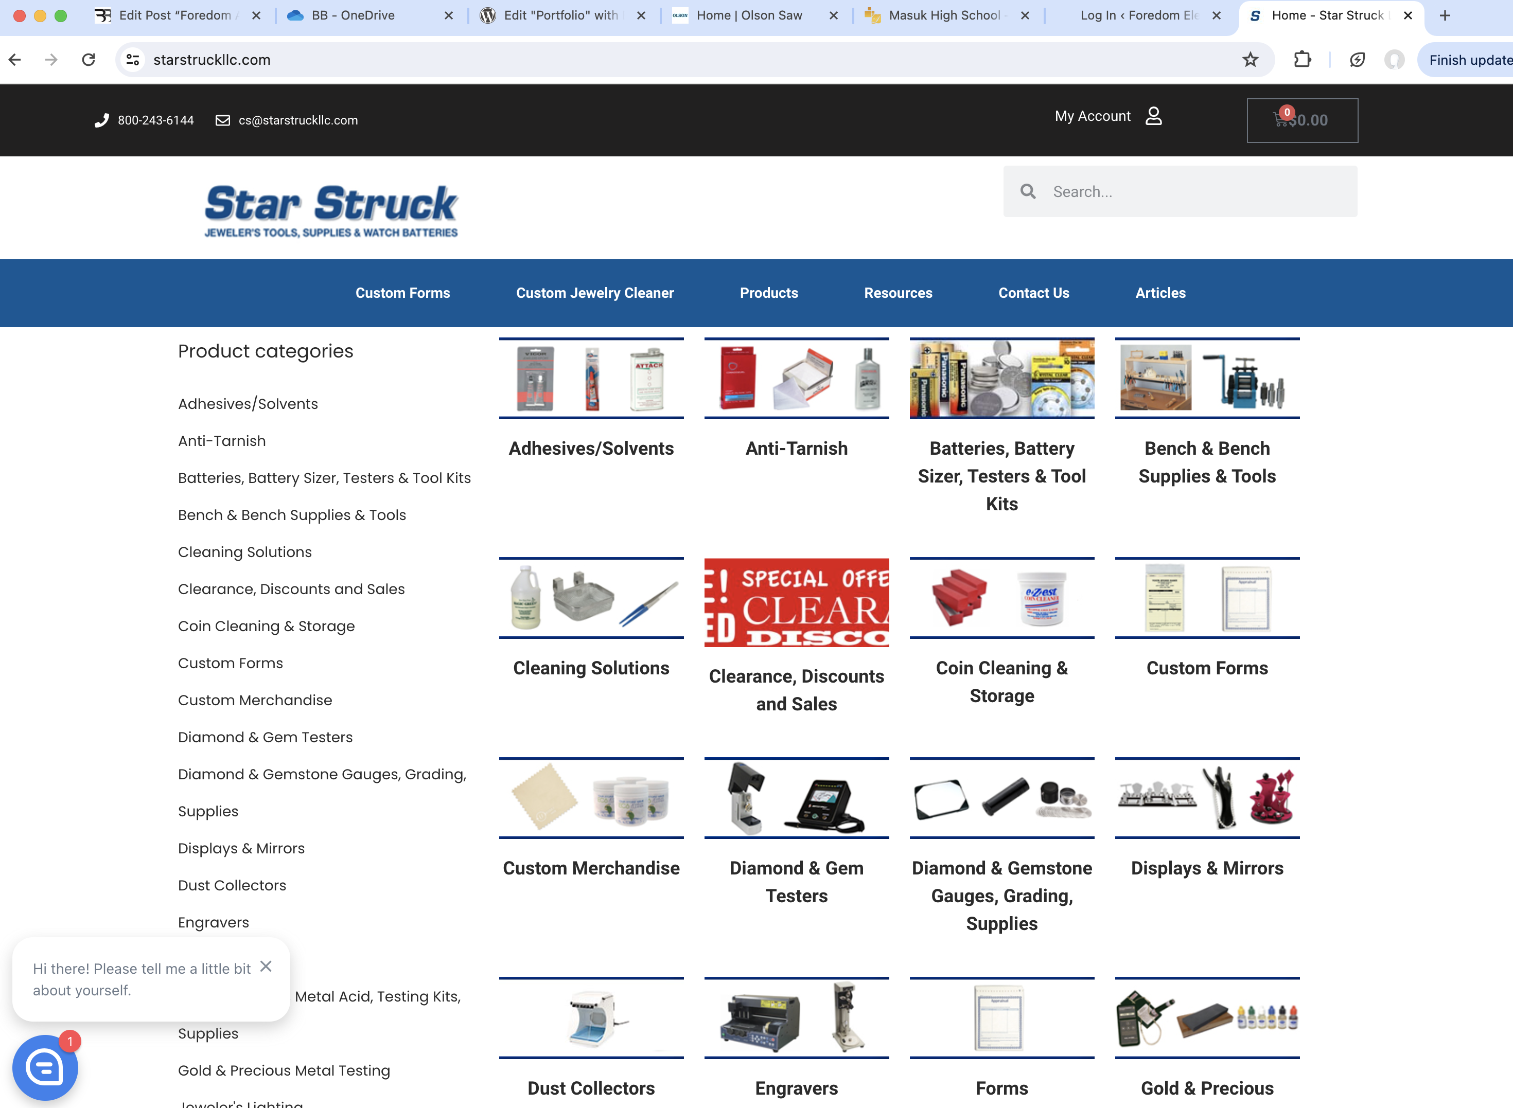Click the search magnifier icon
This screenshot has height=1108, width=1513.
[x=1028, y=192]
